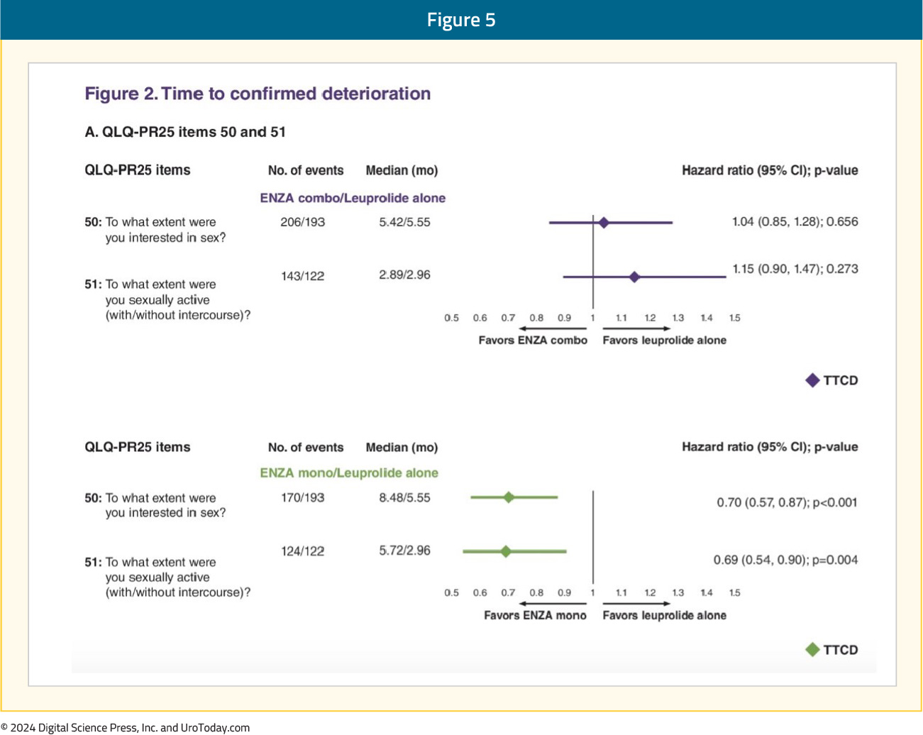Click the right arrow above 'Favors leuprolide alone' in the mono plot
Image resolution: width=923 pixels, height=735 pixels.
coord(636,604)
